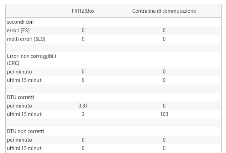Click "ultimi 15 minuti" label under DTU corretti
The image size is (226, 153).
pyautogui.click(x=25, y=114)
